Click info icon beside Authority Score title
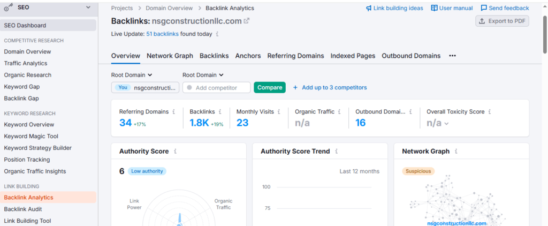 tap(175, 152)
